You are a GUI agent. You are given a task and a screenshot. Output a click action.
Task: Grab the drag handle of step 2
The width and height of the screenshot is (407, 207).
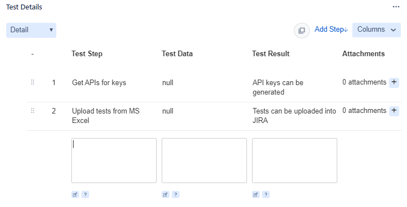tap(32, 111)
